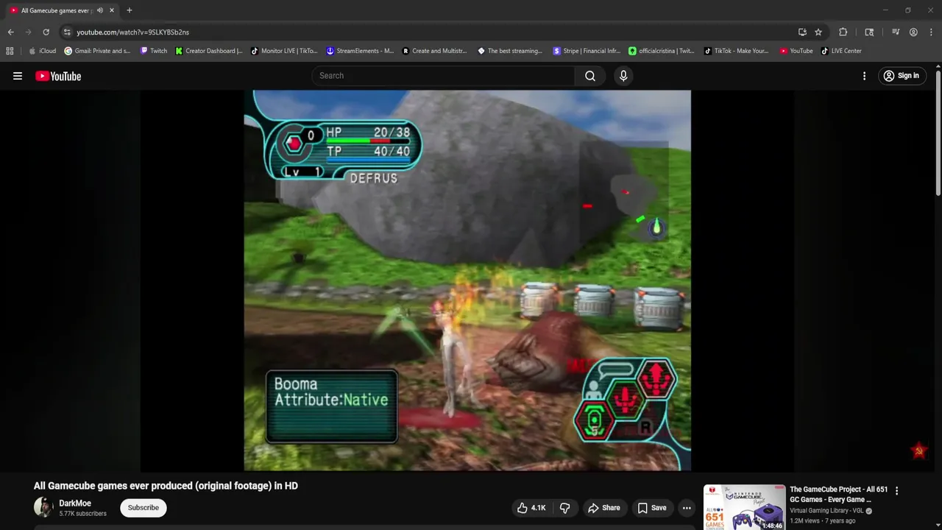Open the DarkMoe channel name link

pos(75,504)
